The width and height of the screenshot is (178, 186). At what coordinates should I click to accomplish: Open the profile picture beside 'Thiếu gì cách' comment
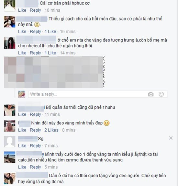coord(10,22)
